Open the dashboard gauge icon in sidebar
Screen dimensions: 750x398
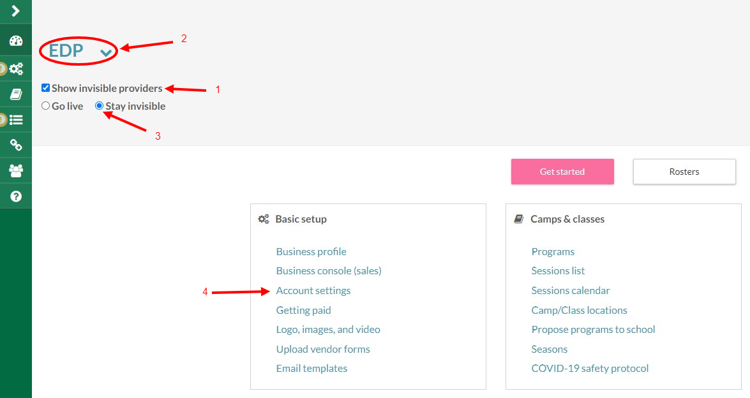16,41
